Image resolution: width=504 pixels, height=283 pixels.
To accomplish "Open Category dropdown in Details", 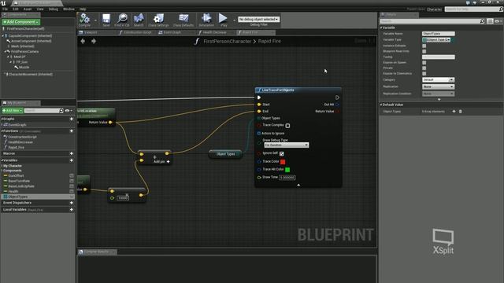I will point(438,79).
